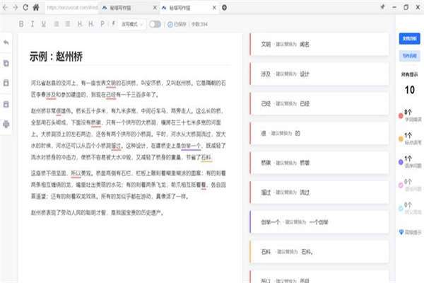This screenshot has width=424, height=283.
Task: Select the active white 秘塔写作猫 tab
Action: pos(186,8)
